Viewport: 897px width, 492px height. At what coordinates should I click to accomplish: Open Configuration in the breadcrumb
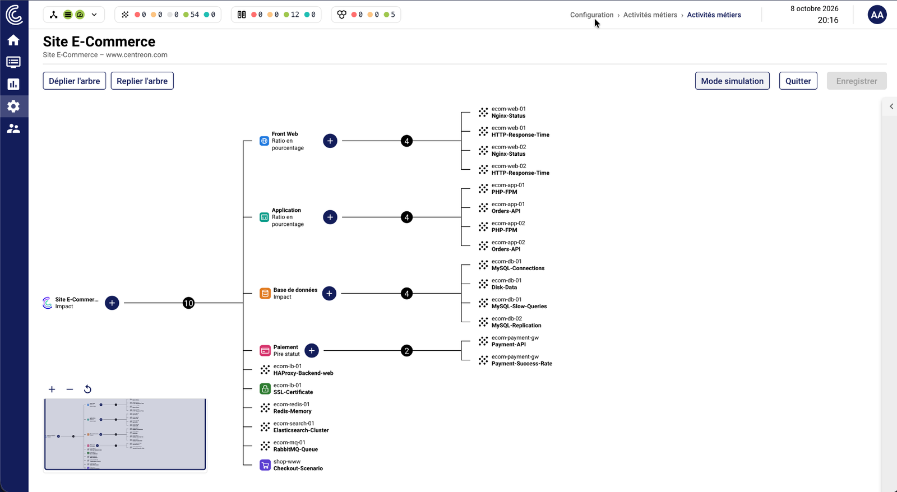(x=592, y=15)
